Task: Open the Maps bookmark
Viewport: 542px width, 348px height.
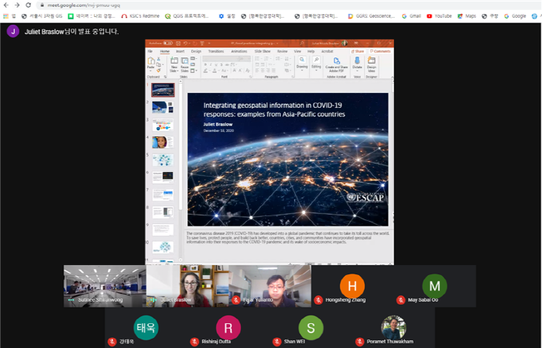Action: (x=467, y=16)
